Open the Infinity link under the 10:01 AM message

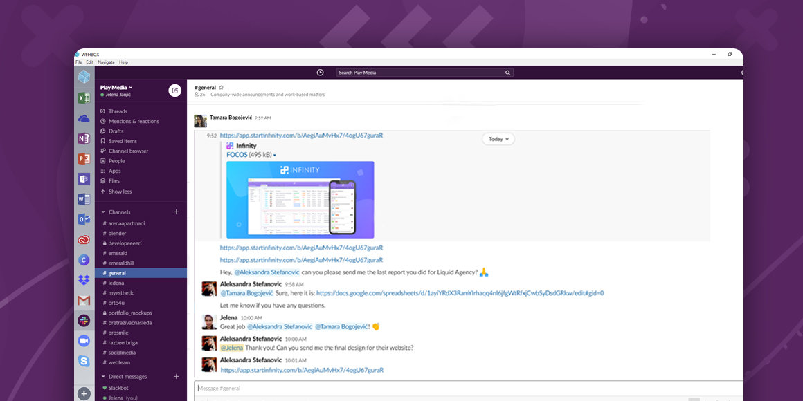[x=302, y=370]
